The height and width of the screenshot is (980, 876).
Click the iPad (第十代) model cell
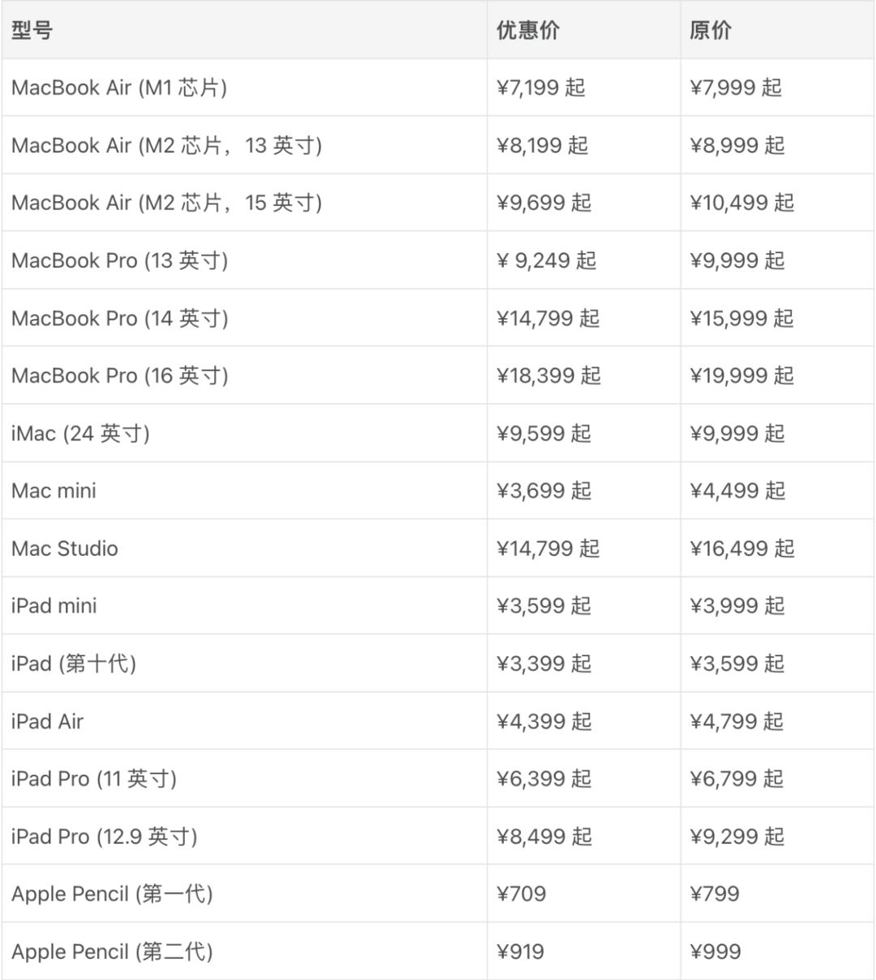click(74, 664)
